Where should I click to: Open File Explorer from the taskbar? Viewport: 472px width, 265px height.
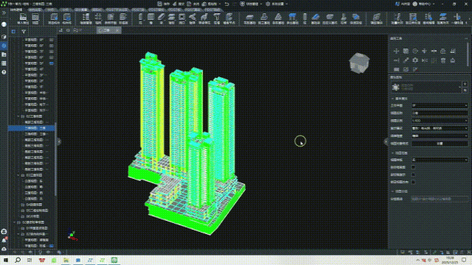tap(66, 260)
